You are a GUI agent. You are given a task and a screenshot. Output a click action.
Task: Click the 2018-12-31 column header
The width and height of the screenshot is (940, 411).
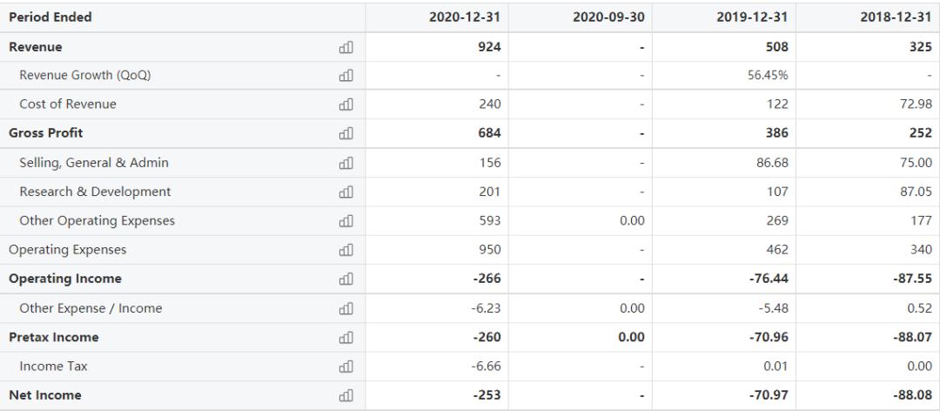(x=896, y=17)
